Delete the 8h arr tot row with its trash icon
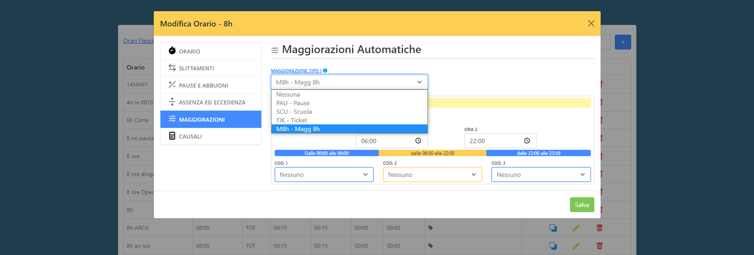 tap(600, 246)
